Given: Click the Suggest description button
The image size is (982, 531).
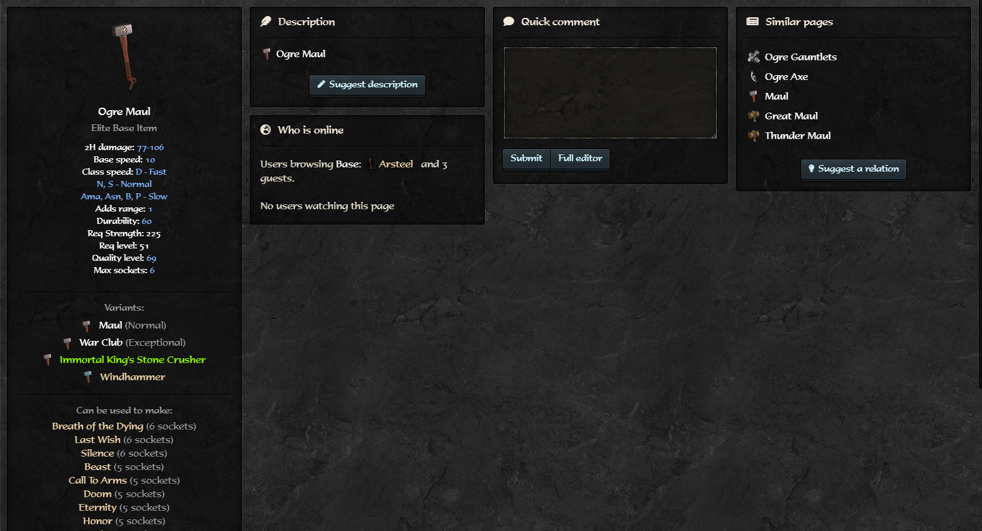Looking at the screenshot, I should (367, 84).
